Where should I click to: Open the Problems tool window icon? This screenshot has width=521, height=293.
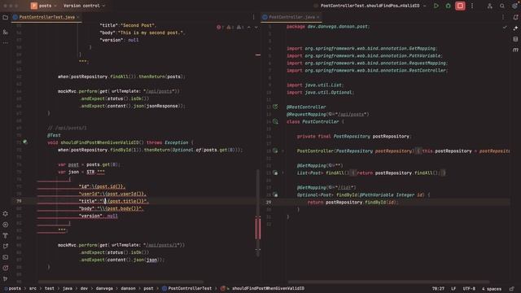(6, 268)
